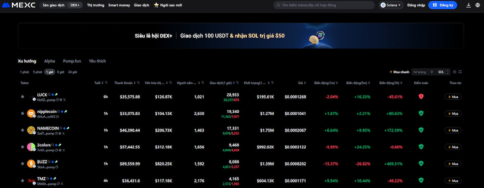The image size is (484, 188).
Task: Click the green audit shield for 2colors
Action: pos(421,147)
